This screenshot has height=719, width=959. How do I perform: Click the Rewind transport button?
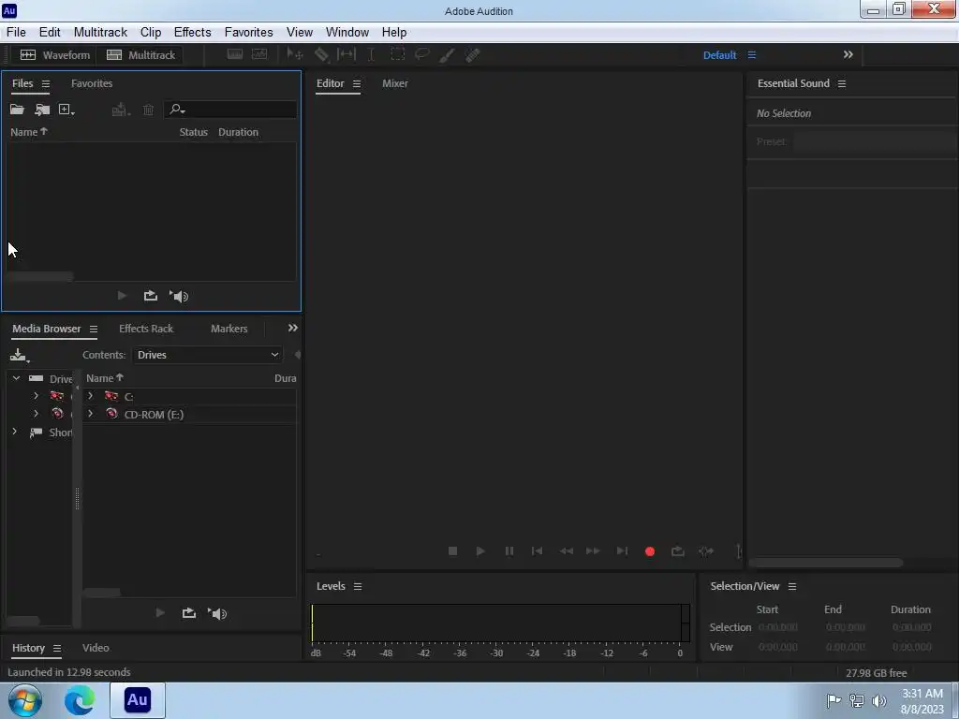click(x=567, y=550)
